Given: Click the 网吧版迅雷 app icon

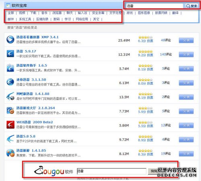Looking at the screenshot, I should tap(10, 96).
